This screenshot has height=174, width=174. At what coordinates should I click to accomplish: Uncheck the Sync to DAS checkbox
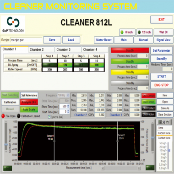[49, 117]
